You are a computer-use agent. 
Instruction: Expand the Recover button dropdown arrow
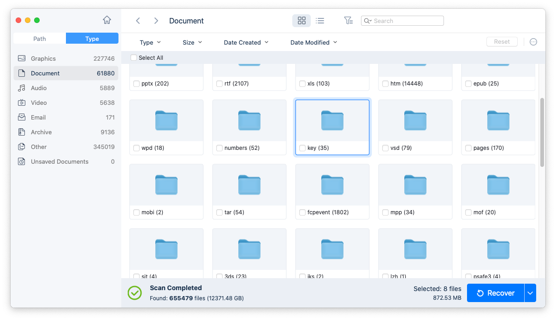tap(529, 293)
